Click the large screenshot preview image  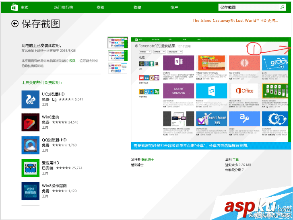(x=211, y=90)
